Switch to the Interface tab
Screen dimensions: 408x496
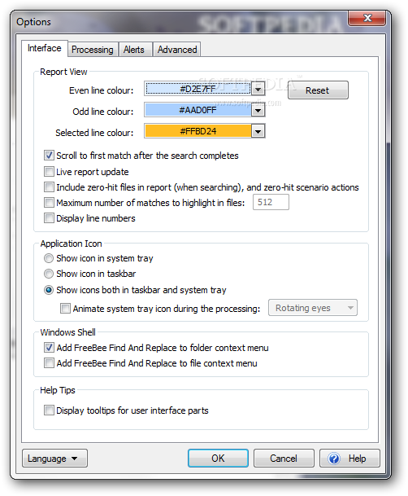45,48
